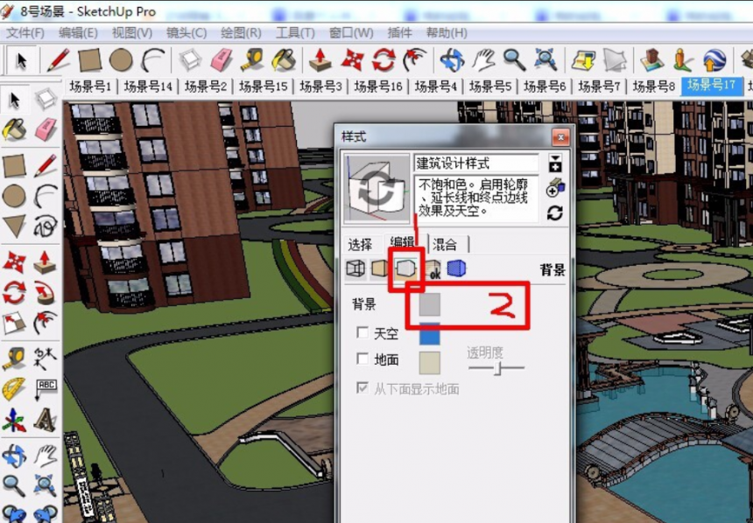Click Zoom Extents in top toolbar
Screen dimensions: 753x523
(x=545, y=60)
